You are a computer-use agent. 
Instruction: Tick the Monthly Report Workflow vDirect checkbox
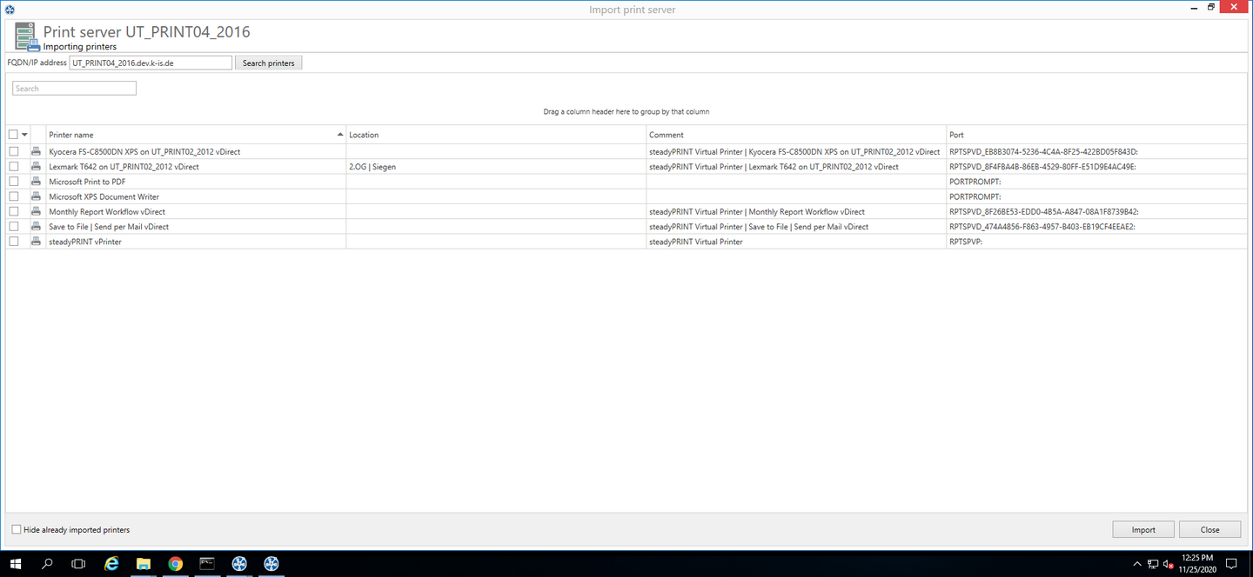click(x=14, y=211)
